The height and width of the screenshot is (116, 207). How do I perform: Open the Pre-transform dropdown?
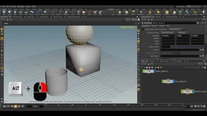pos(177,29)
